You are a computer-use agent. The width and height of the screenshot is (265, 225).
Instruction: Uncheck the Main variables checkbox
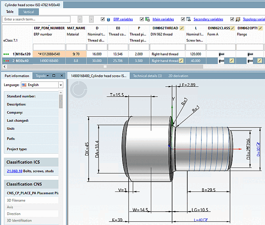pos(142,19)
